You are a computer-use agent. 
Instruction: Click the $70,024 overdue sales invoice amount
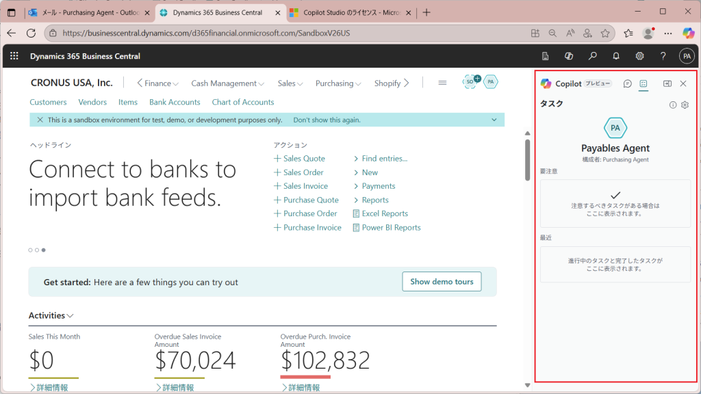195,360
